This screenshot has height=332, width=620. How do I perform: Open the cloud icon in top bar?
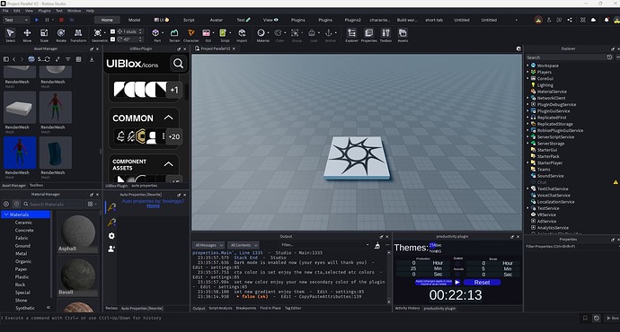point(593,20)
